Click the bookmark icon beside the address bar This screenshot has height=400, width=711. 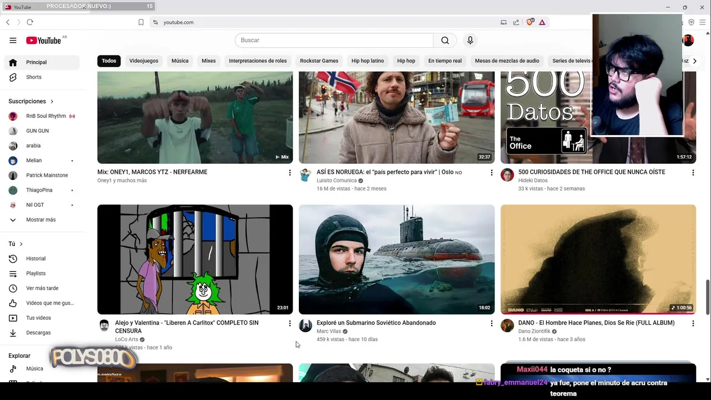(x=141, y=22)
